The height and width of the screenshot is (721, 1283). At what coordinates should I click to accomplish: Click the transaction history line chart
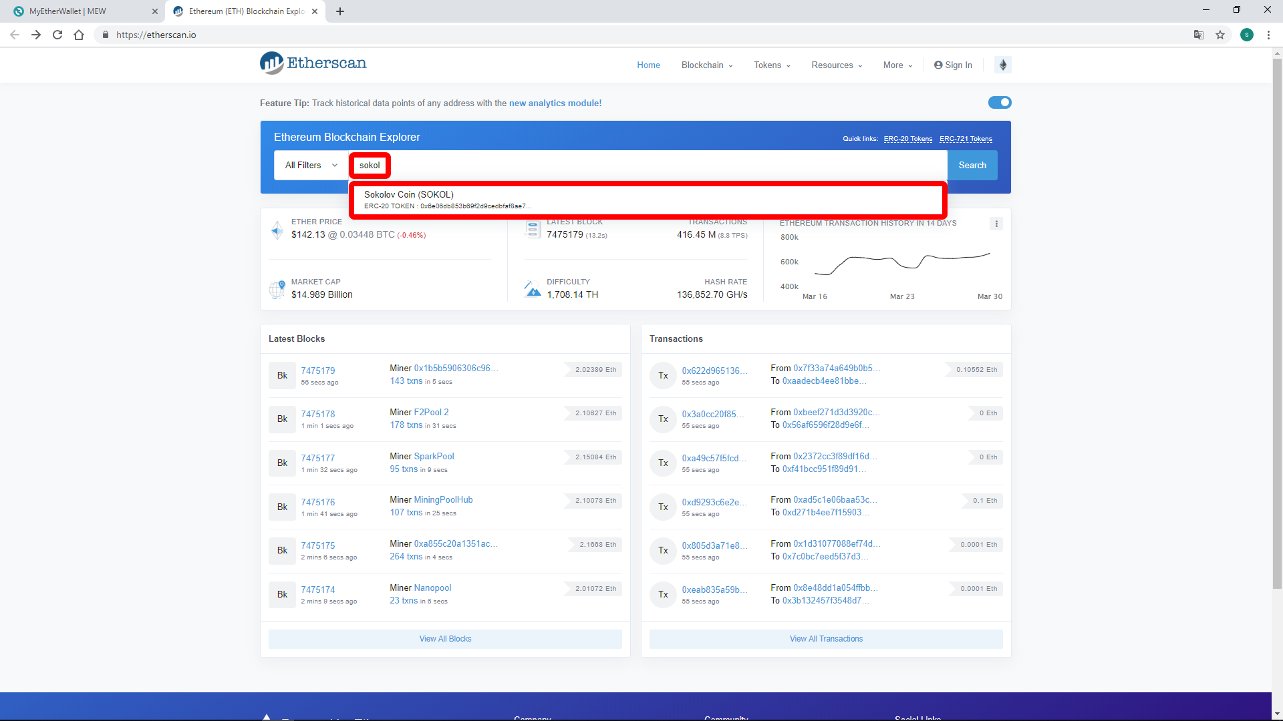(x=902, y=263)
